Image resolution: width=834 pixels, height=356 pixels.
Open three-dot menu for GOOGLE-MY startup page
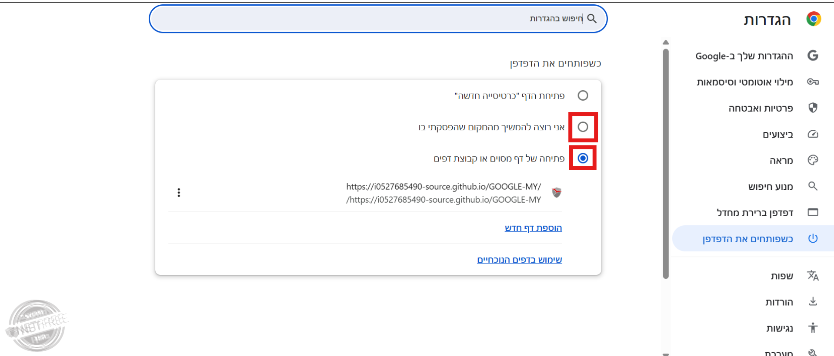(x=179, y=193)
